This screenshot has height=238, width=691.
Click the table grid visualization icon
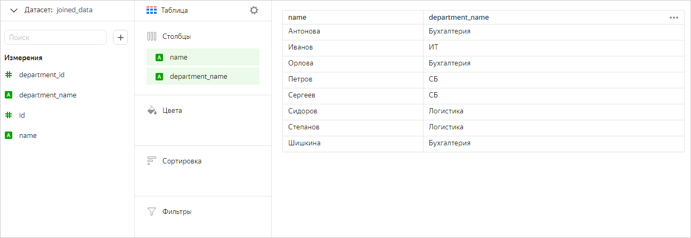151,10
